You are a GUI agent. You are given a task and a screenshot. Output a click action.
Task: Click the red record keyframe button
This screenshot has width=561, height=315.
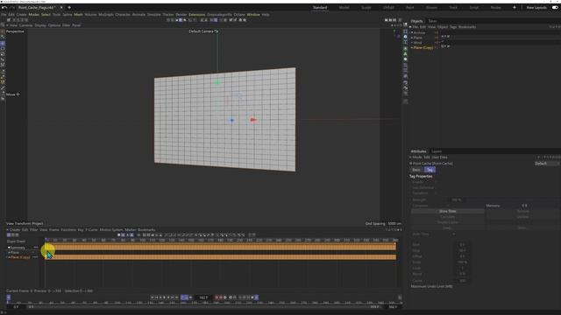pos(217,297)
